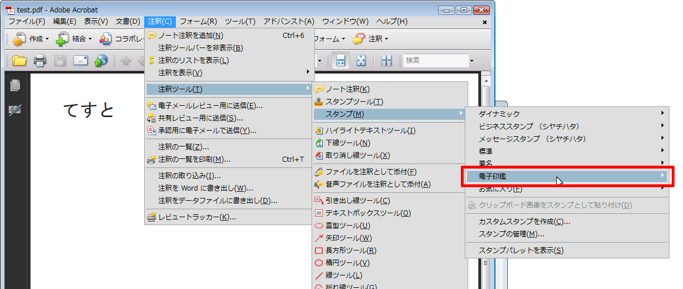The width and height of the screenshot is (683, 289).
Task: Expand スタンプ(M) submenu
Action: tap(391, 114)
